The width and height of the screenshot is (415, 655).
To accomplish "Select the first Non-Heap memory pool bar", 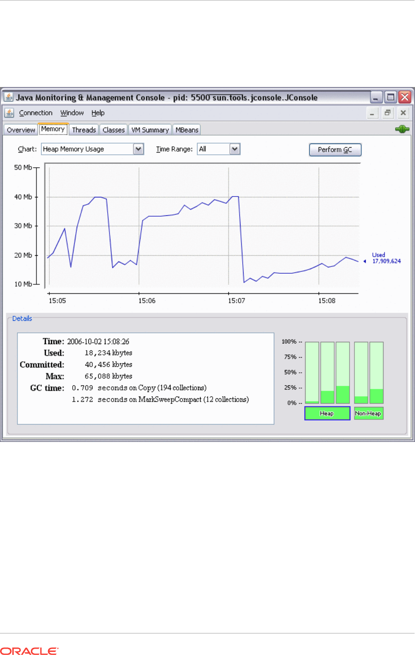I will click(x=361, y=373).
